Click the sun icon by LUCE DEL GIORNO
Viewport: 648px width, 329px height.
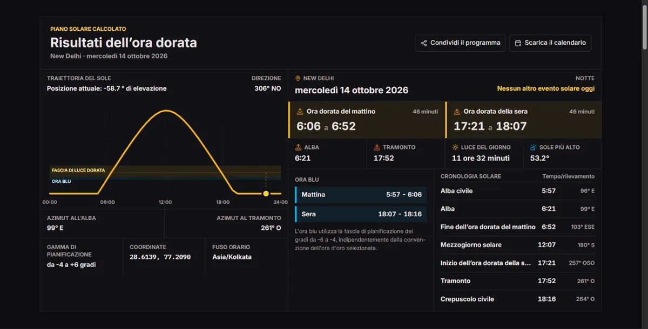point(455,147)
